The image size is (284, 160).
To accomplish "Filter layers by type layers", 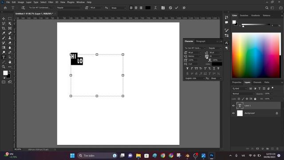I will (259, 88).
